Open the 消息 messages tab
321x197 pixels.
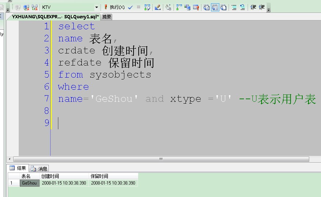pyautogui.click(x=39, y=168)
